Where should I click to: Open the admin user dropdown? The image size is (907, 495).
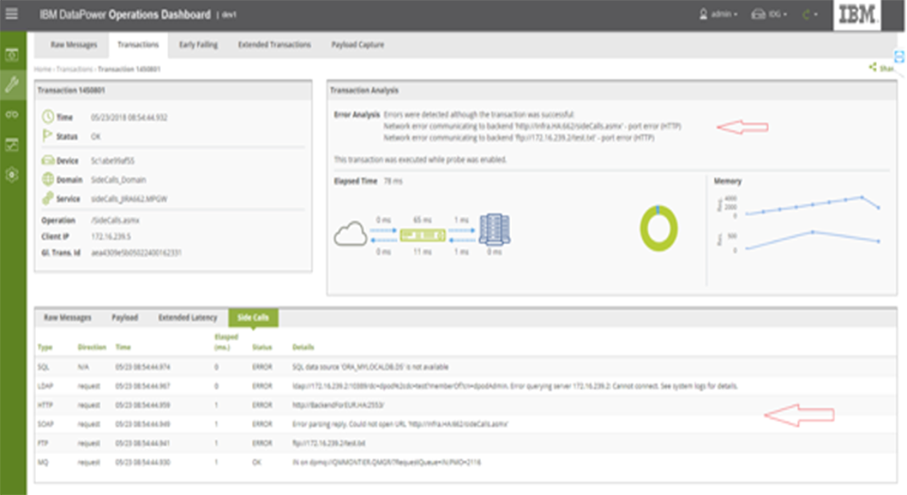click(x=718, y=14)
